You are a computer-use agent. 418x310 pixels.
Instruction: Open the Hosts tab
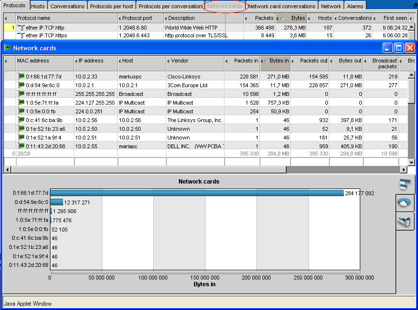point(37,6)
